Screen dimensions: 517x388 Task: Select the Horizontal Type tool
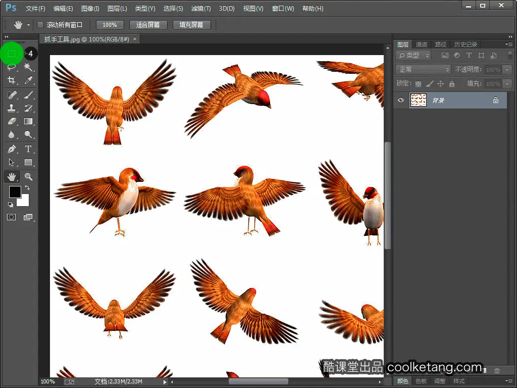[28, 149]
